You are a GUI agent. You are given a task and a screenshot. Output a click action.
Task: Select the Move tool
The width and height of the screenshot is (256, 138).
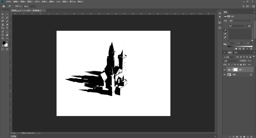[x=3, y=14]
